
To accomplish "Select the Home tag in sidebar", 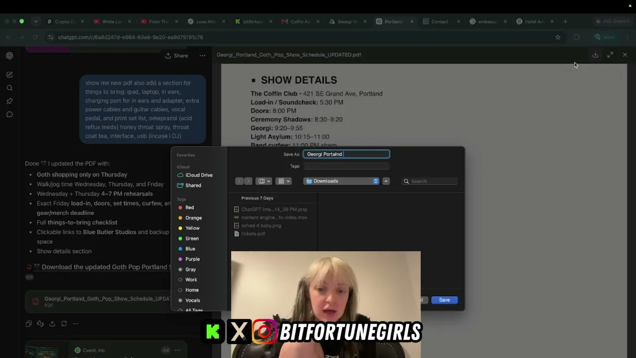I will (188, 290).
